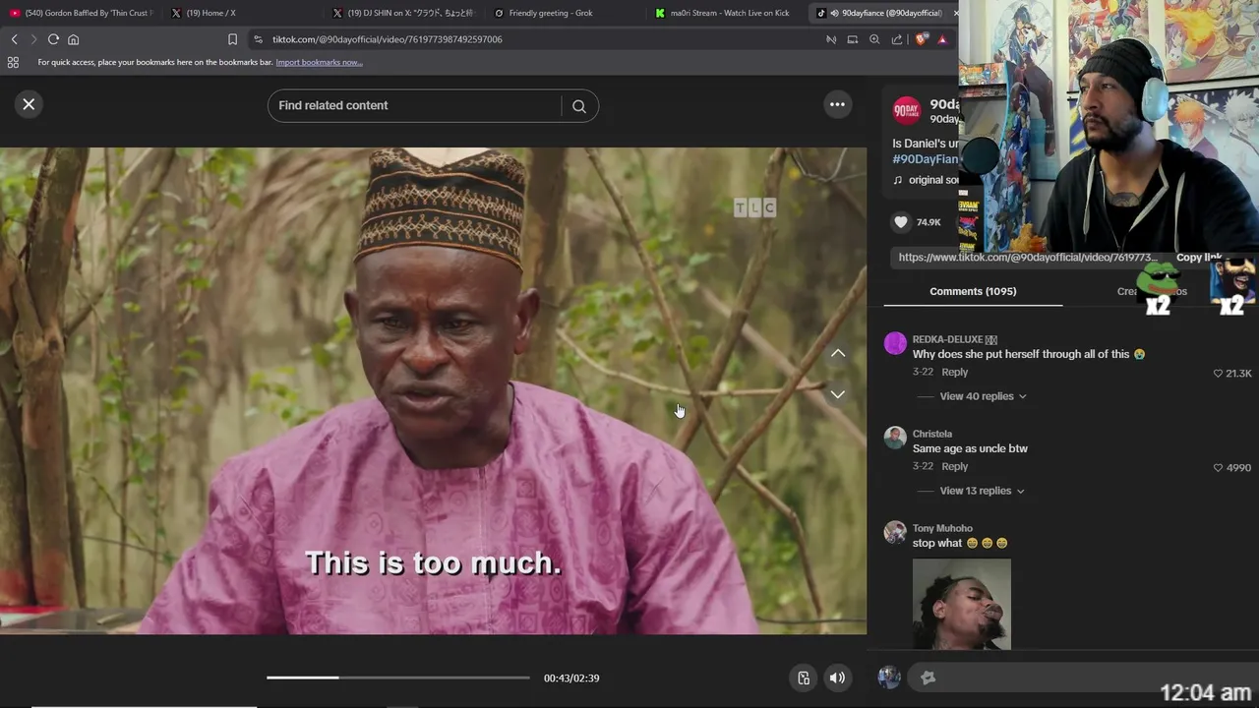Viewport: 1259px width, 708px height.
Task: Click the paused video frame
Action: tap(433, 390)
